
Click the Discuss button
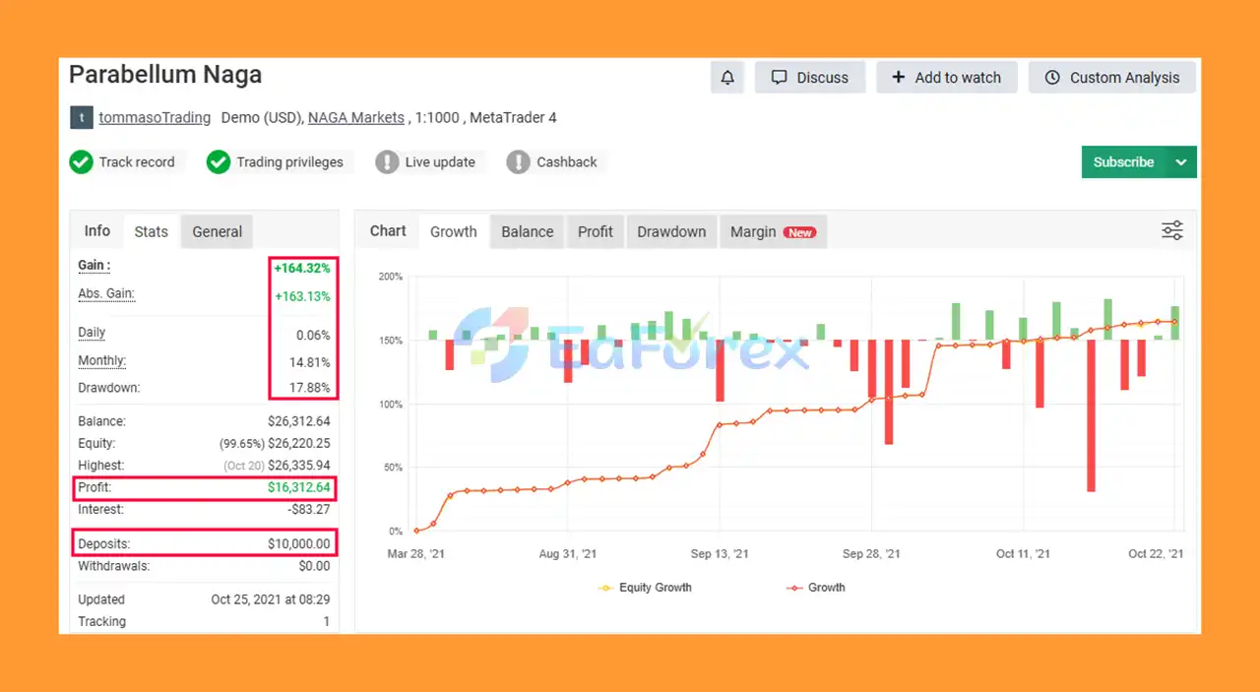point(809,78)
